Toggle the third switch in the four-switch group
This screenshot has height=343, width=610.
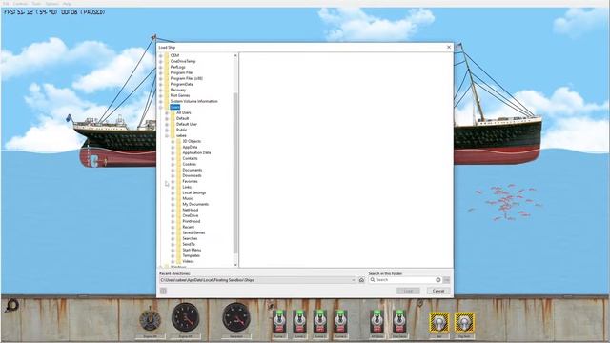(x=320, y=321)
